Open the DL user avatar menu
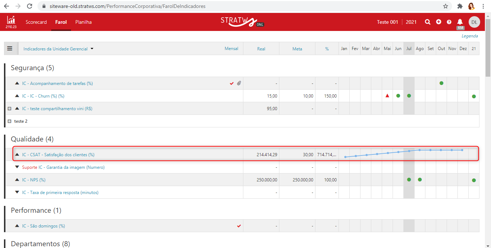 click(474, 22)
